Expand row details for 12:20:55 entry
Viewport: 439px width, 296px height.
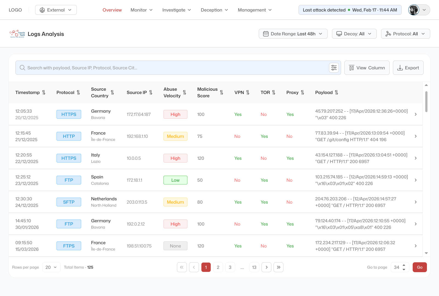pyautogui.click(x=416, y=158)
